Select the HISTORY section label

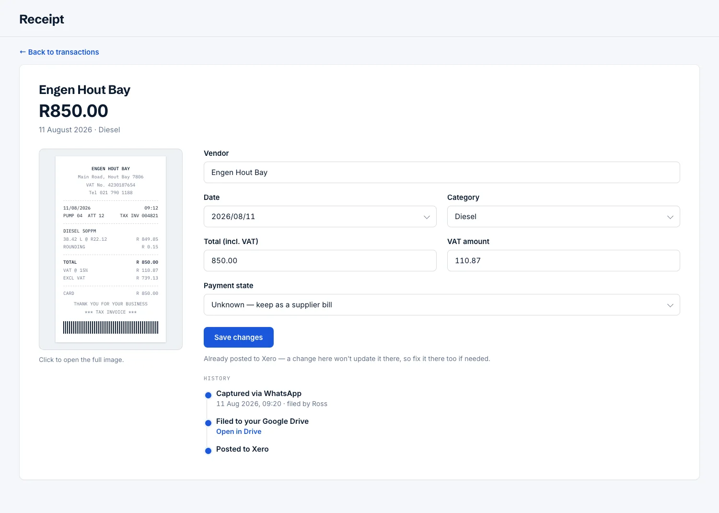217,379
